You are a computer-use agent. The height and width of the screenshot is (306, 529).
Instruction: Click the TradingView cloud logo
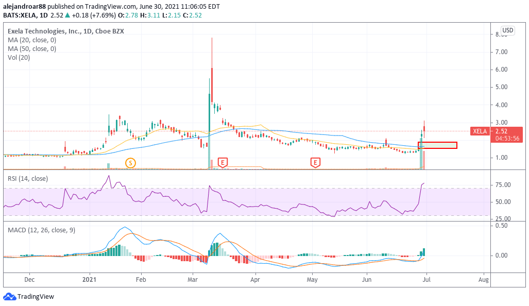point(9,297)
